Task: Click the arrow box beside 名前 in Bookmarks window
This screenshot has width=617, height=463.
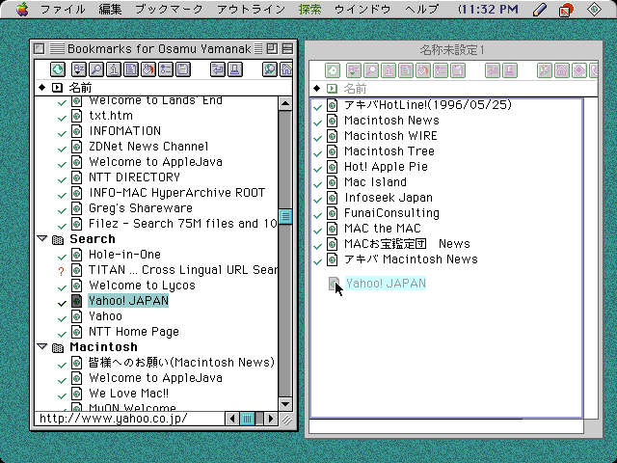Action: [58, 88]
